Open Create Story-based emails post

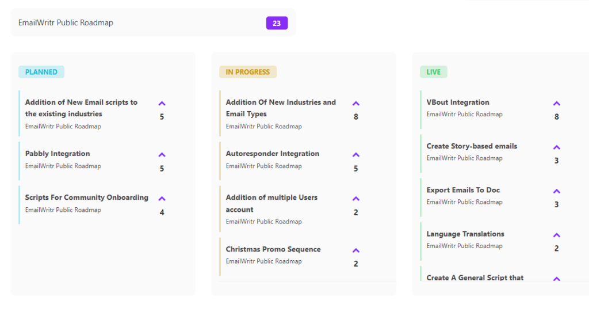(472, 146)
